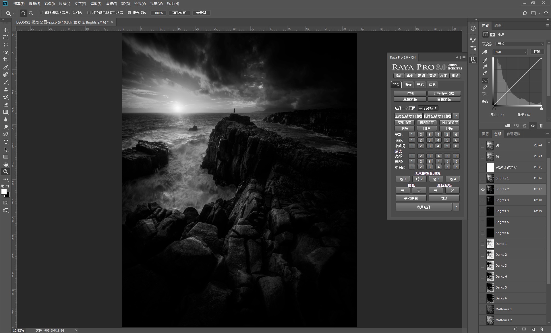Screen dimensions: 551x333
Task: Open the Curves preset dropdown
Action: 520,44
